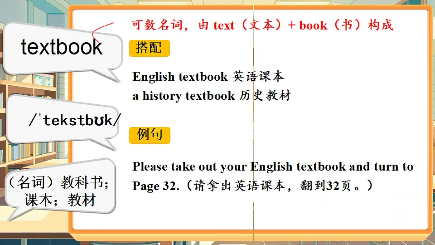Click the 历史教材 Chinese translation

click(265, 96)
